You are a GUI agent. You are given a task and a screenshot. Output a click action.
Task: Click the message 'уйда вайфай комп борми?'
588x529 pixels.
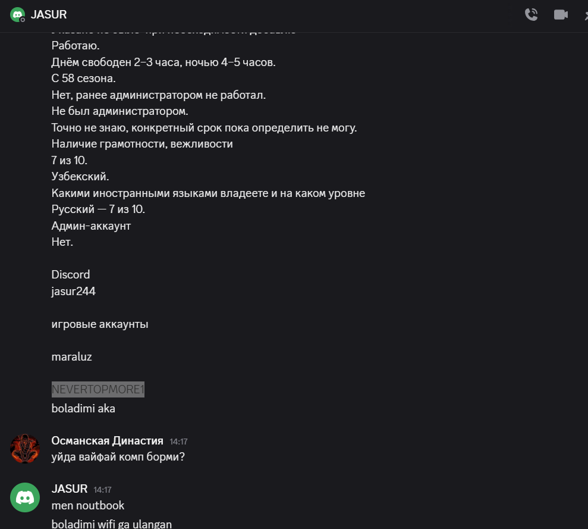pos(118,458)
